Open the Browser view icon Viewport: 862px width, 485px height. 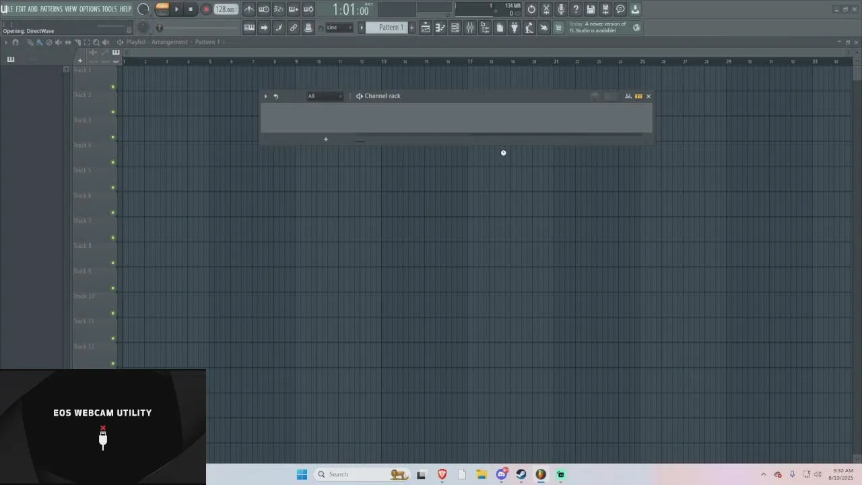485,28
